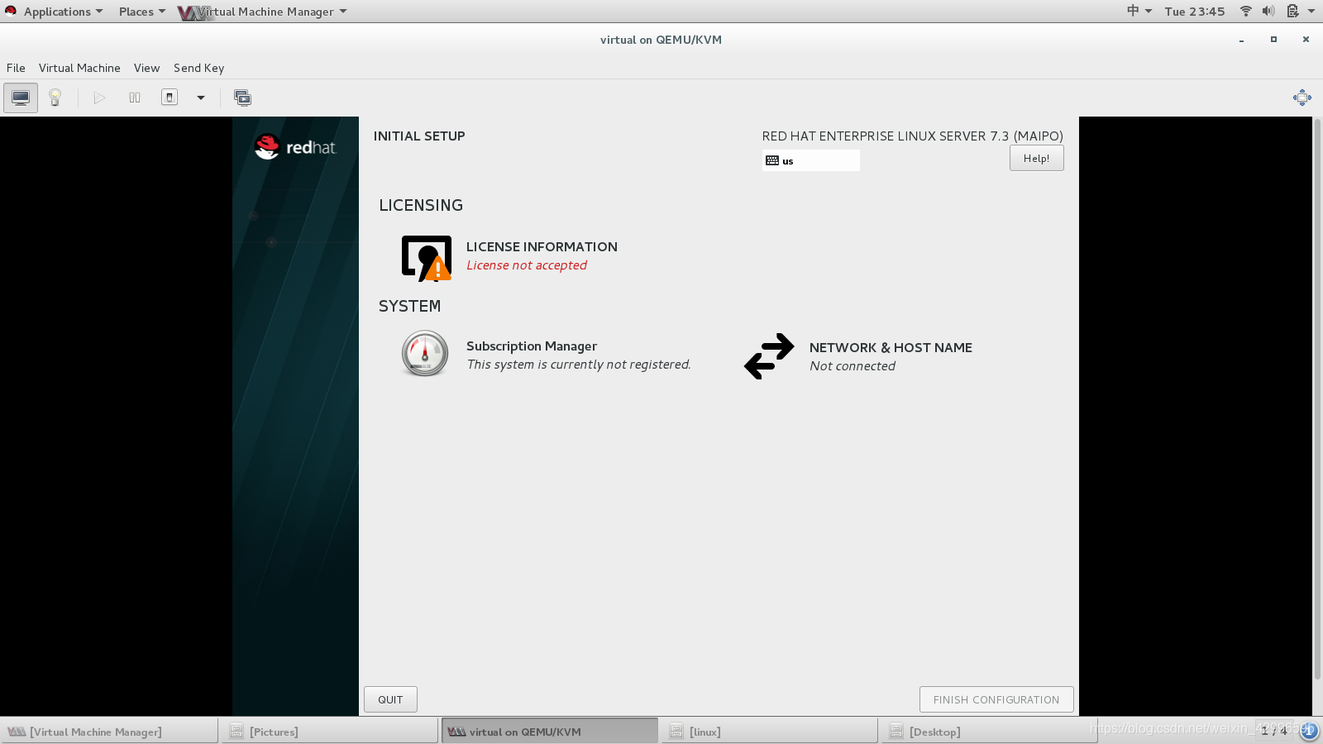Click the volume speaker icon
The height and width of the screenshot is (744, 1323).
click(x=1268, y=11)
